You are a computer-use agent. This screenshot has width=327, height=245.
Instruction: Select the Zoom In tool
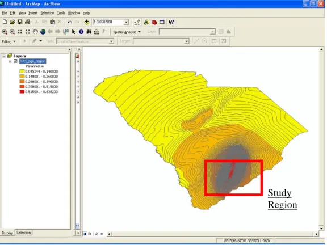click(5, 32)
